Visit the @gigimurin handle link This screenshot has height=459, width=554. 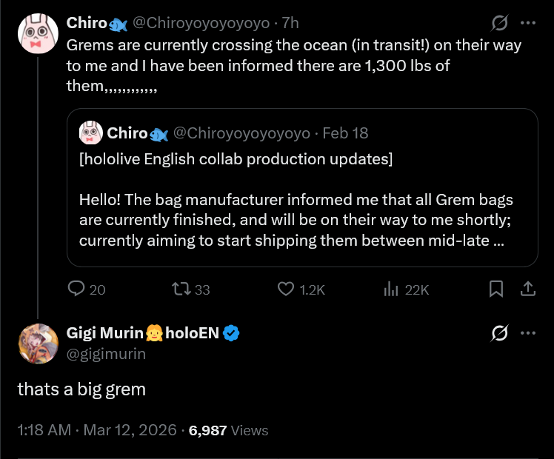[x=106, y=354]
